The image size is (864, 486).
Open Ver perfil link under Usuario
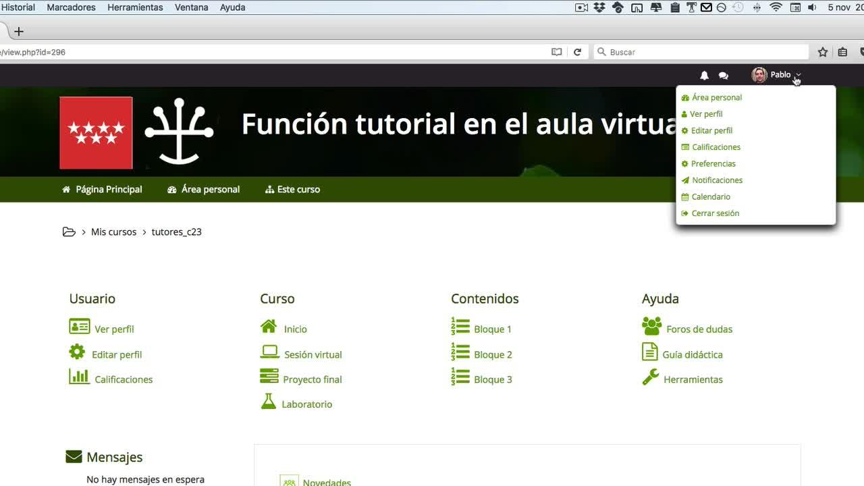tap(114, 329)
